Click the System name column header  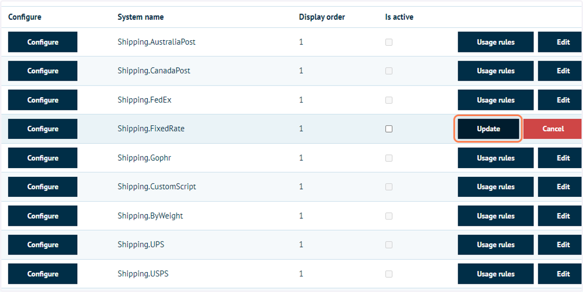click(140, 17)
